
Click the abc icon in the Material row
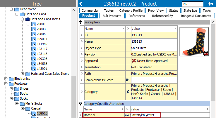pos(127,115)
